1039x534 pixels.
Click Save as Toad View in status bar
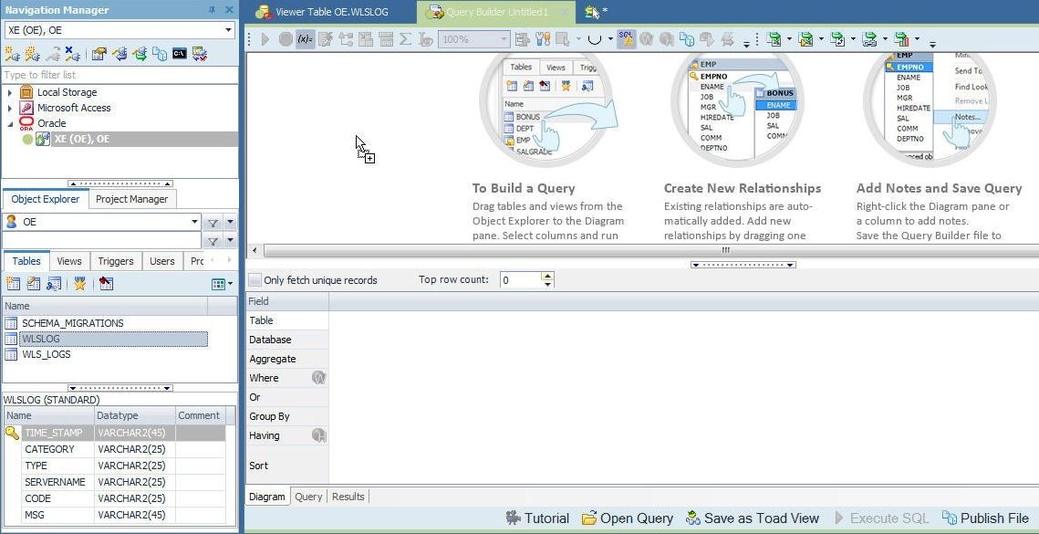(753, 518)
